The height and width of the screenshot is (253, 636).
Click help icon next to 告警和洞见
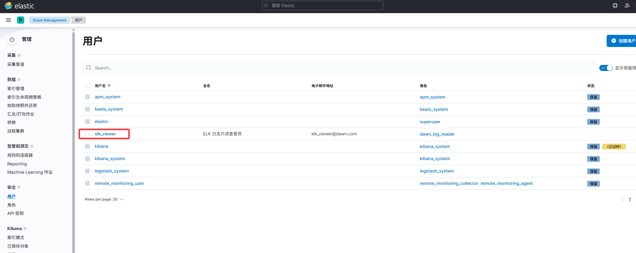point(32,146)
